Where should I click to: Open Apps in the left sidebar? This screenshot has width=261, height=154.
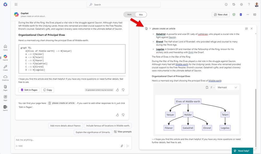[5, 98]
